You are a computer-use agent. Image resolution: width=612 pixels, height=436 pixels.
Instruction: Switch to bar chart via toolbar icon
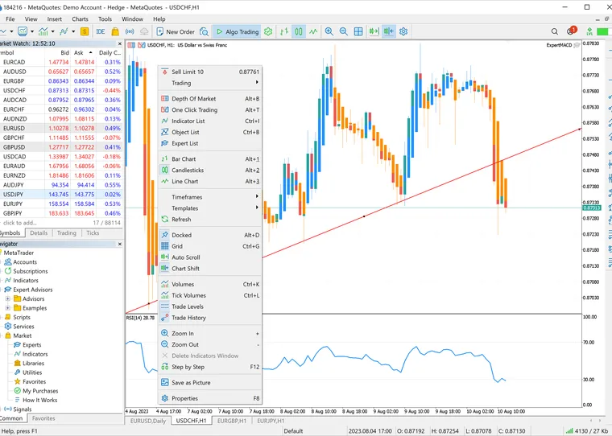point(284,31)
